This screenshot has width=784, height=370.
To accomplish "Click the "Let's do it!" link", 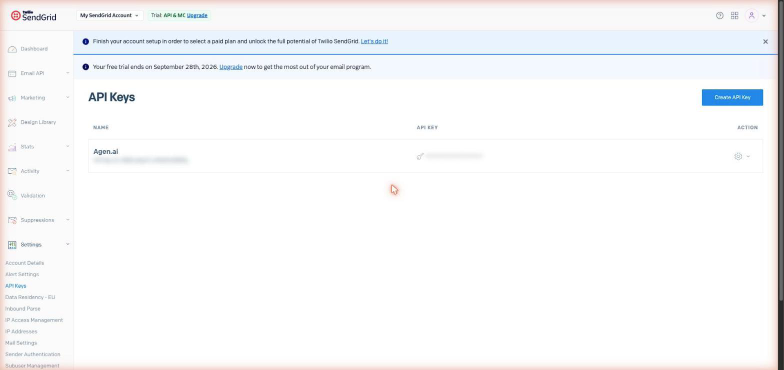I will click(374, 41).
